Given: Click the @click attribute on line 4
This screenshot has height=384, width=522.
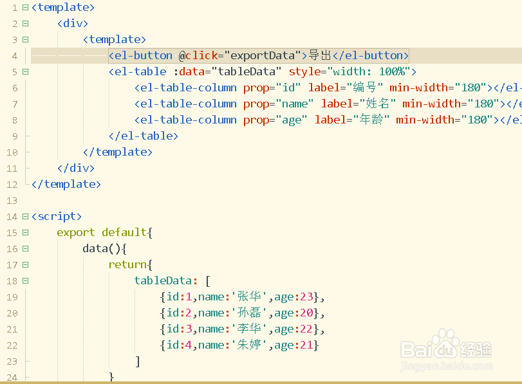Looking at the screenshot, I should [x=198, y=55].
